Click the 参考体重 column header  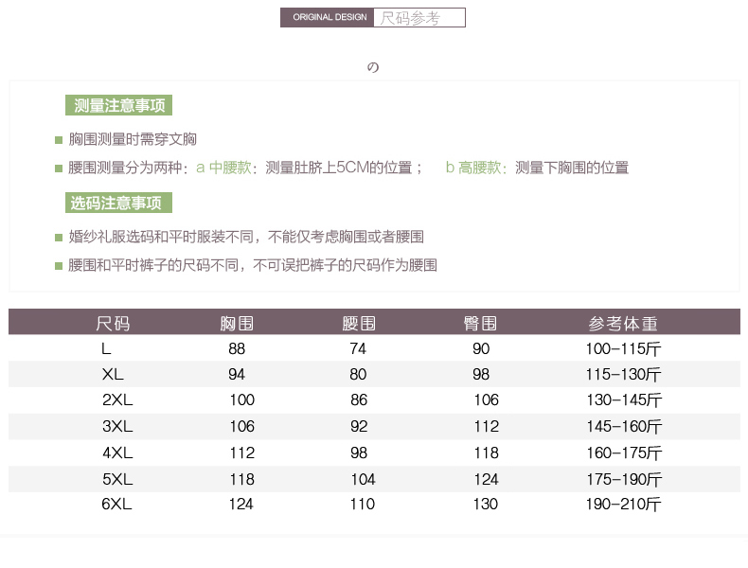click(623, 324)
